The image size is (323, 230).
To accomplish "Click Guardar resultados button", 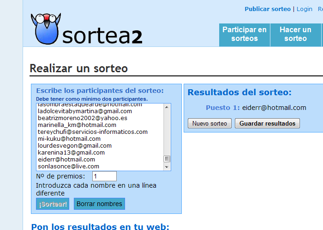I will point(267,123).
